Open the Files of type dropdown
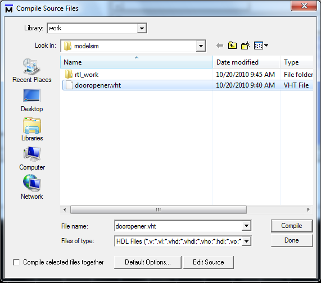321x283 pixels. tap(247, 241)
